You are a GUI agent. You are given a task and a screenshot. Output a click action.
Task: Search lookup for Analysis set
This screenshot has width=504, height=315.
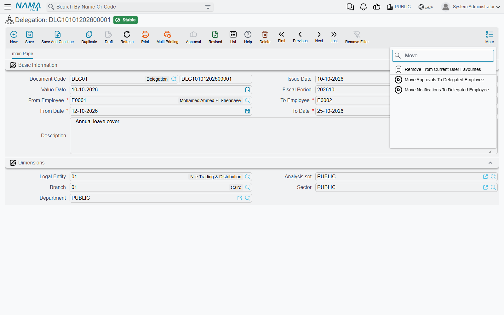(x=493, y=177)
